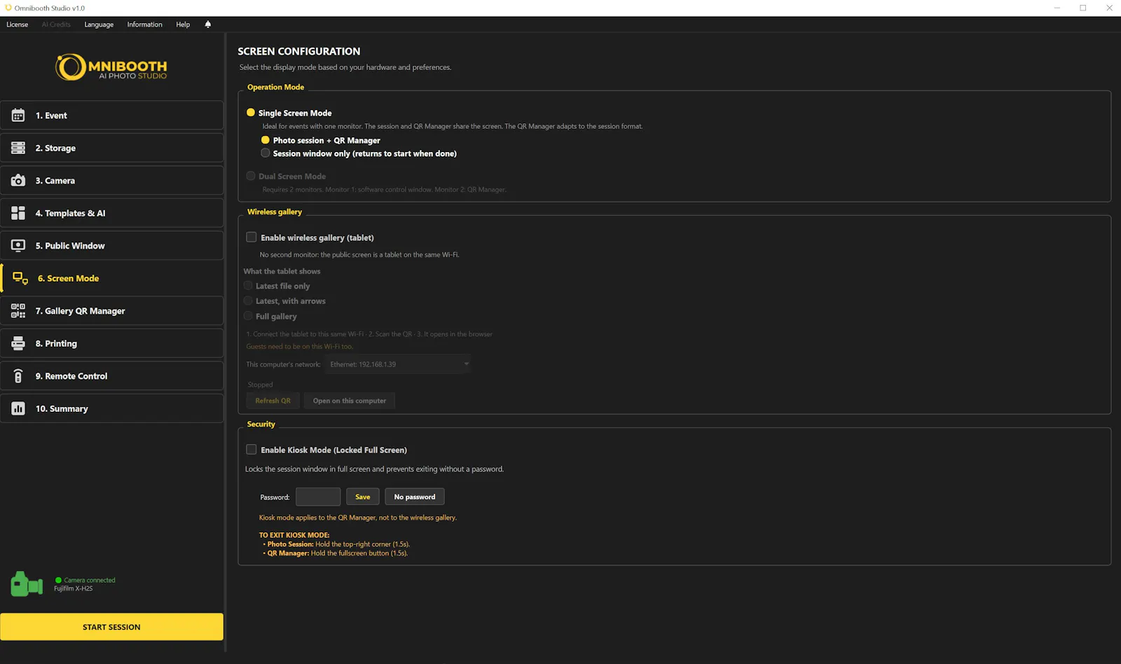Open the License menu
This screenshot has width=1121, height=664.
point(18,25)
